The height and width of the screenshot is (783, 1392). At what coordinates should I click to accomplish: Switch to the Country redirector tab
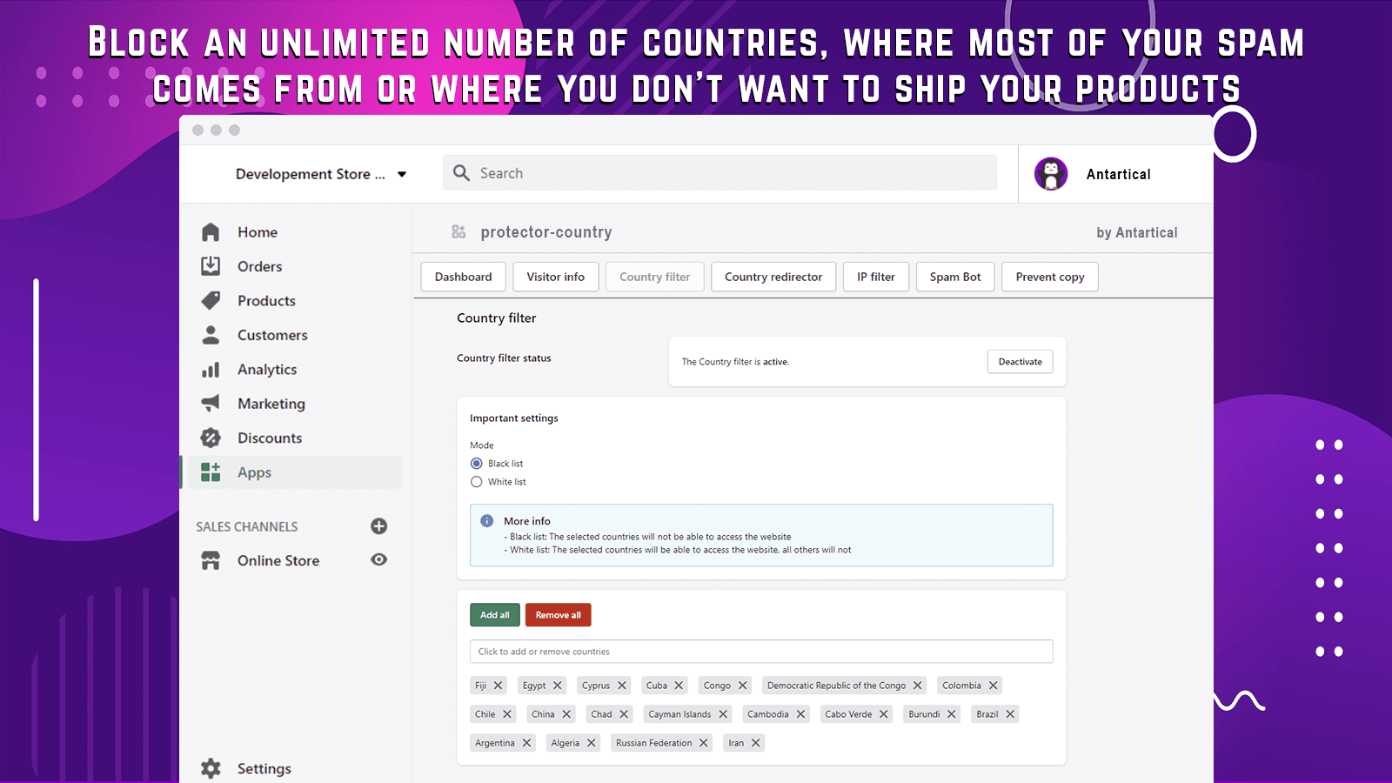773,277
